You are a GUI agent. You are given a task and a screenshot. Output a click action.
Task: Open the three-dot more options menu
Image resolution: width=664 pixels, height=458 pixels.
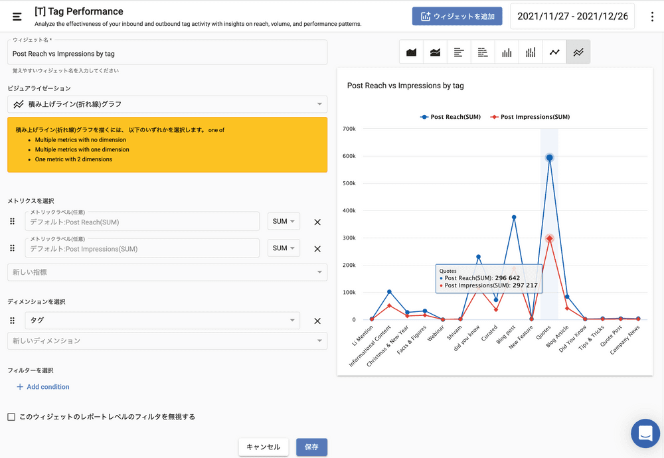(652, 17)
